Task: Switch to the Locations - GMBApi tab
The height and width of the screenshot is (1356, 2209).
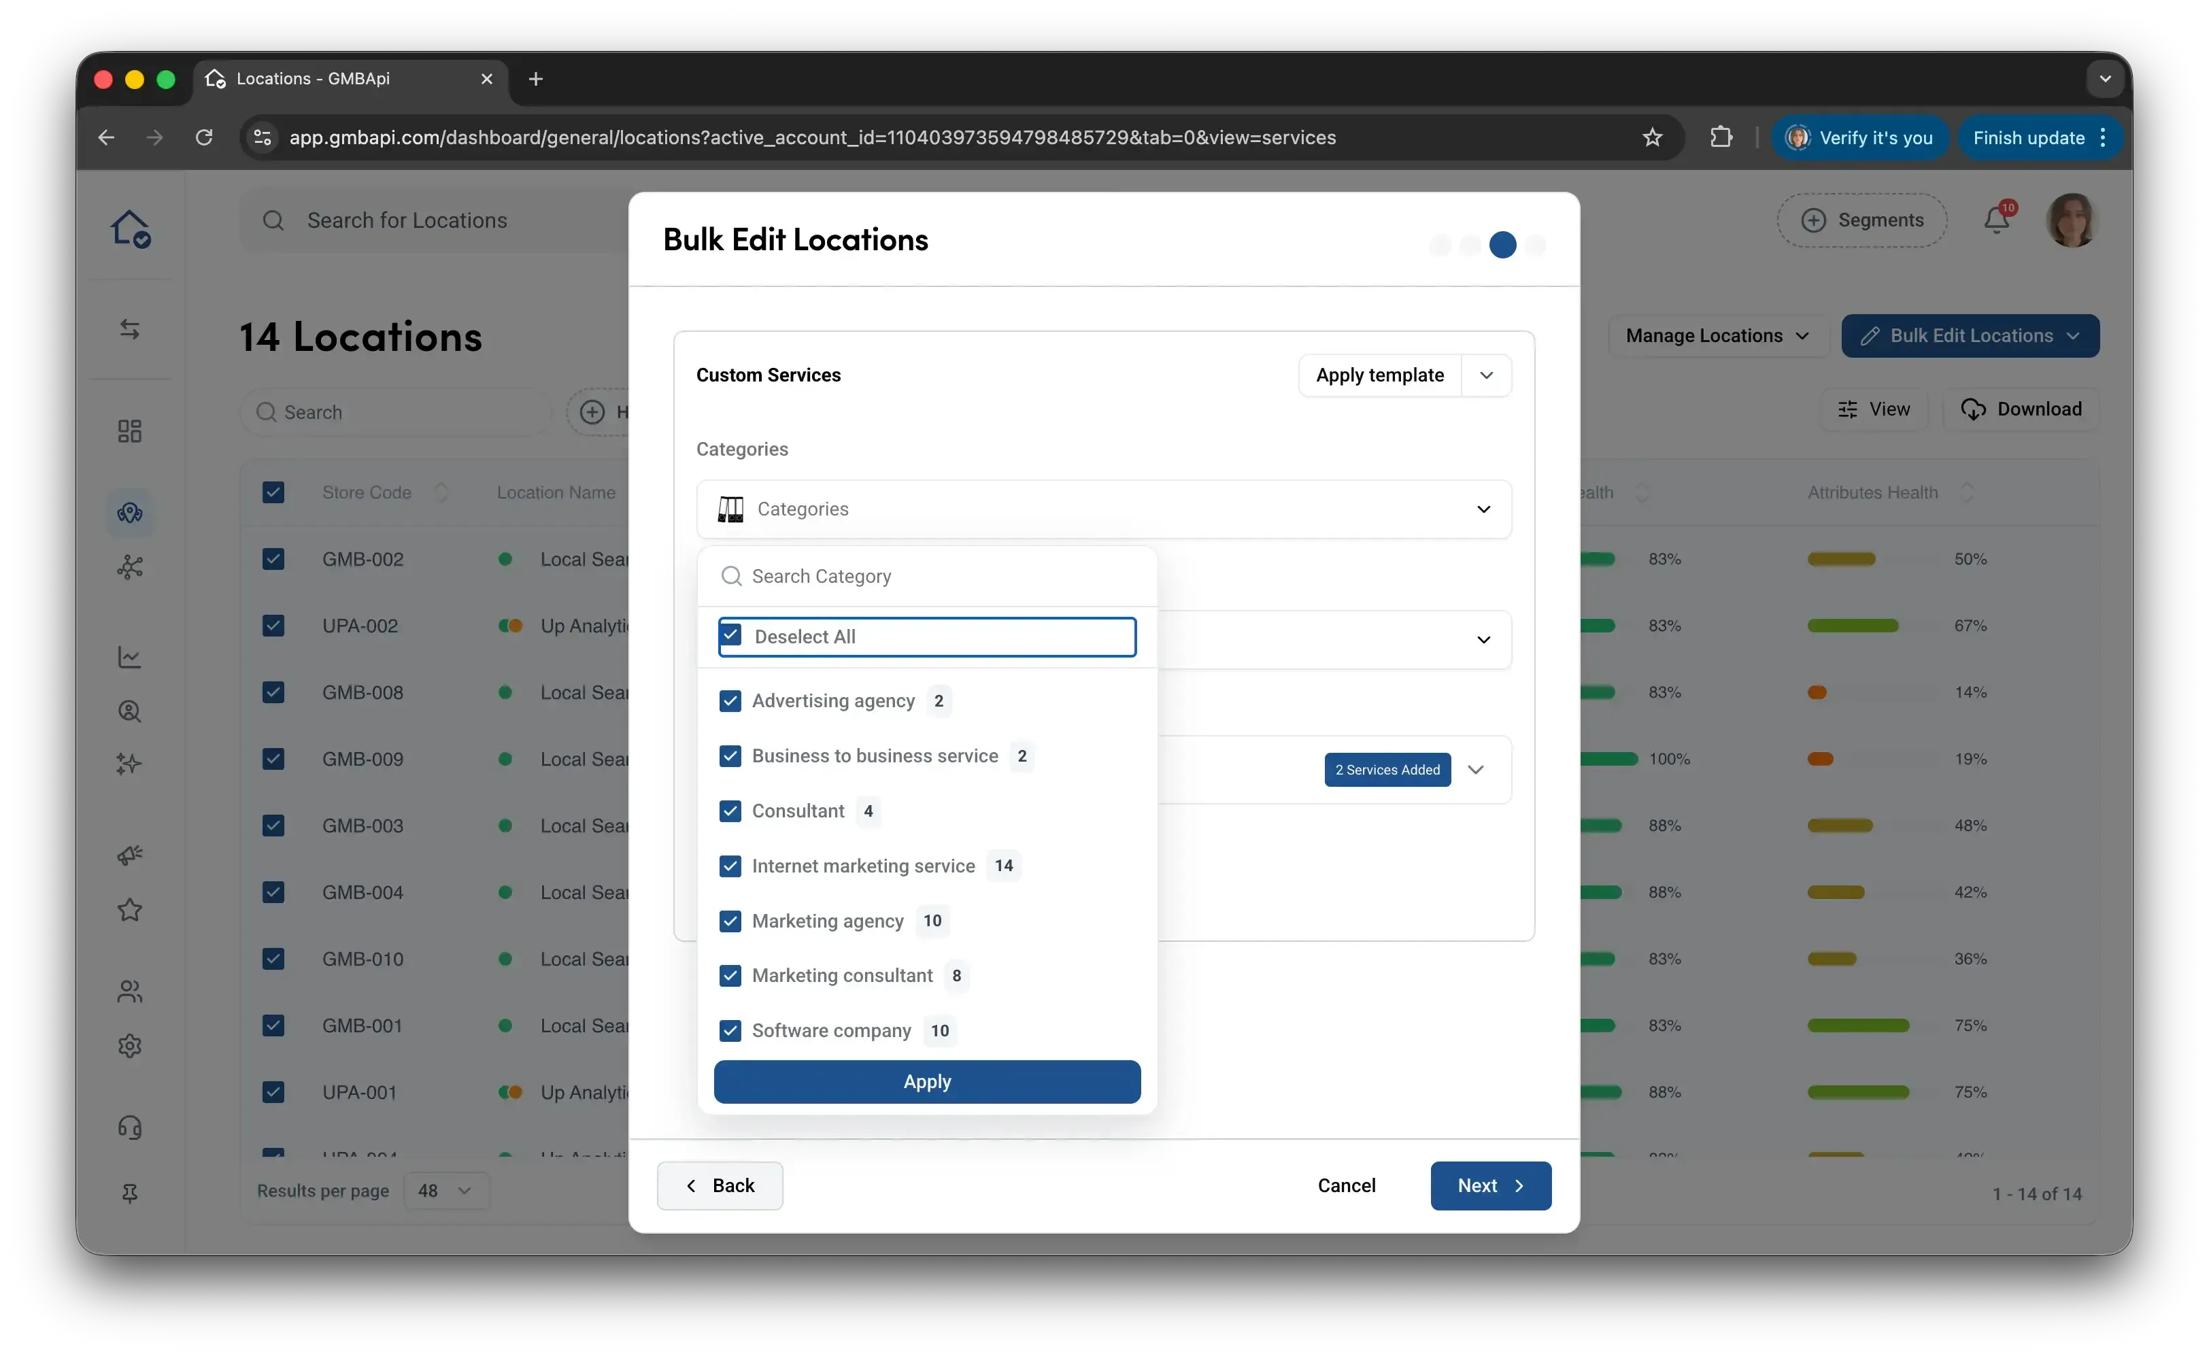Action: (x=350, y=79)
